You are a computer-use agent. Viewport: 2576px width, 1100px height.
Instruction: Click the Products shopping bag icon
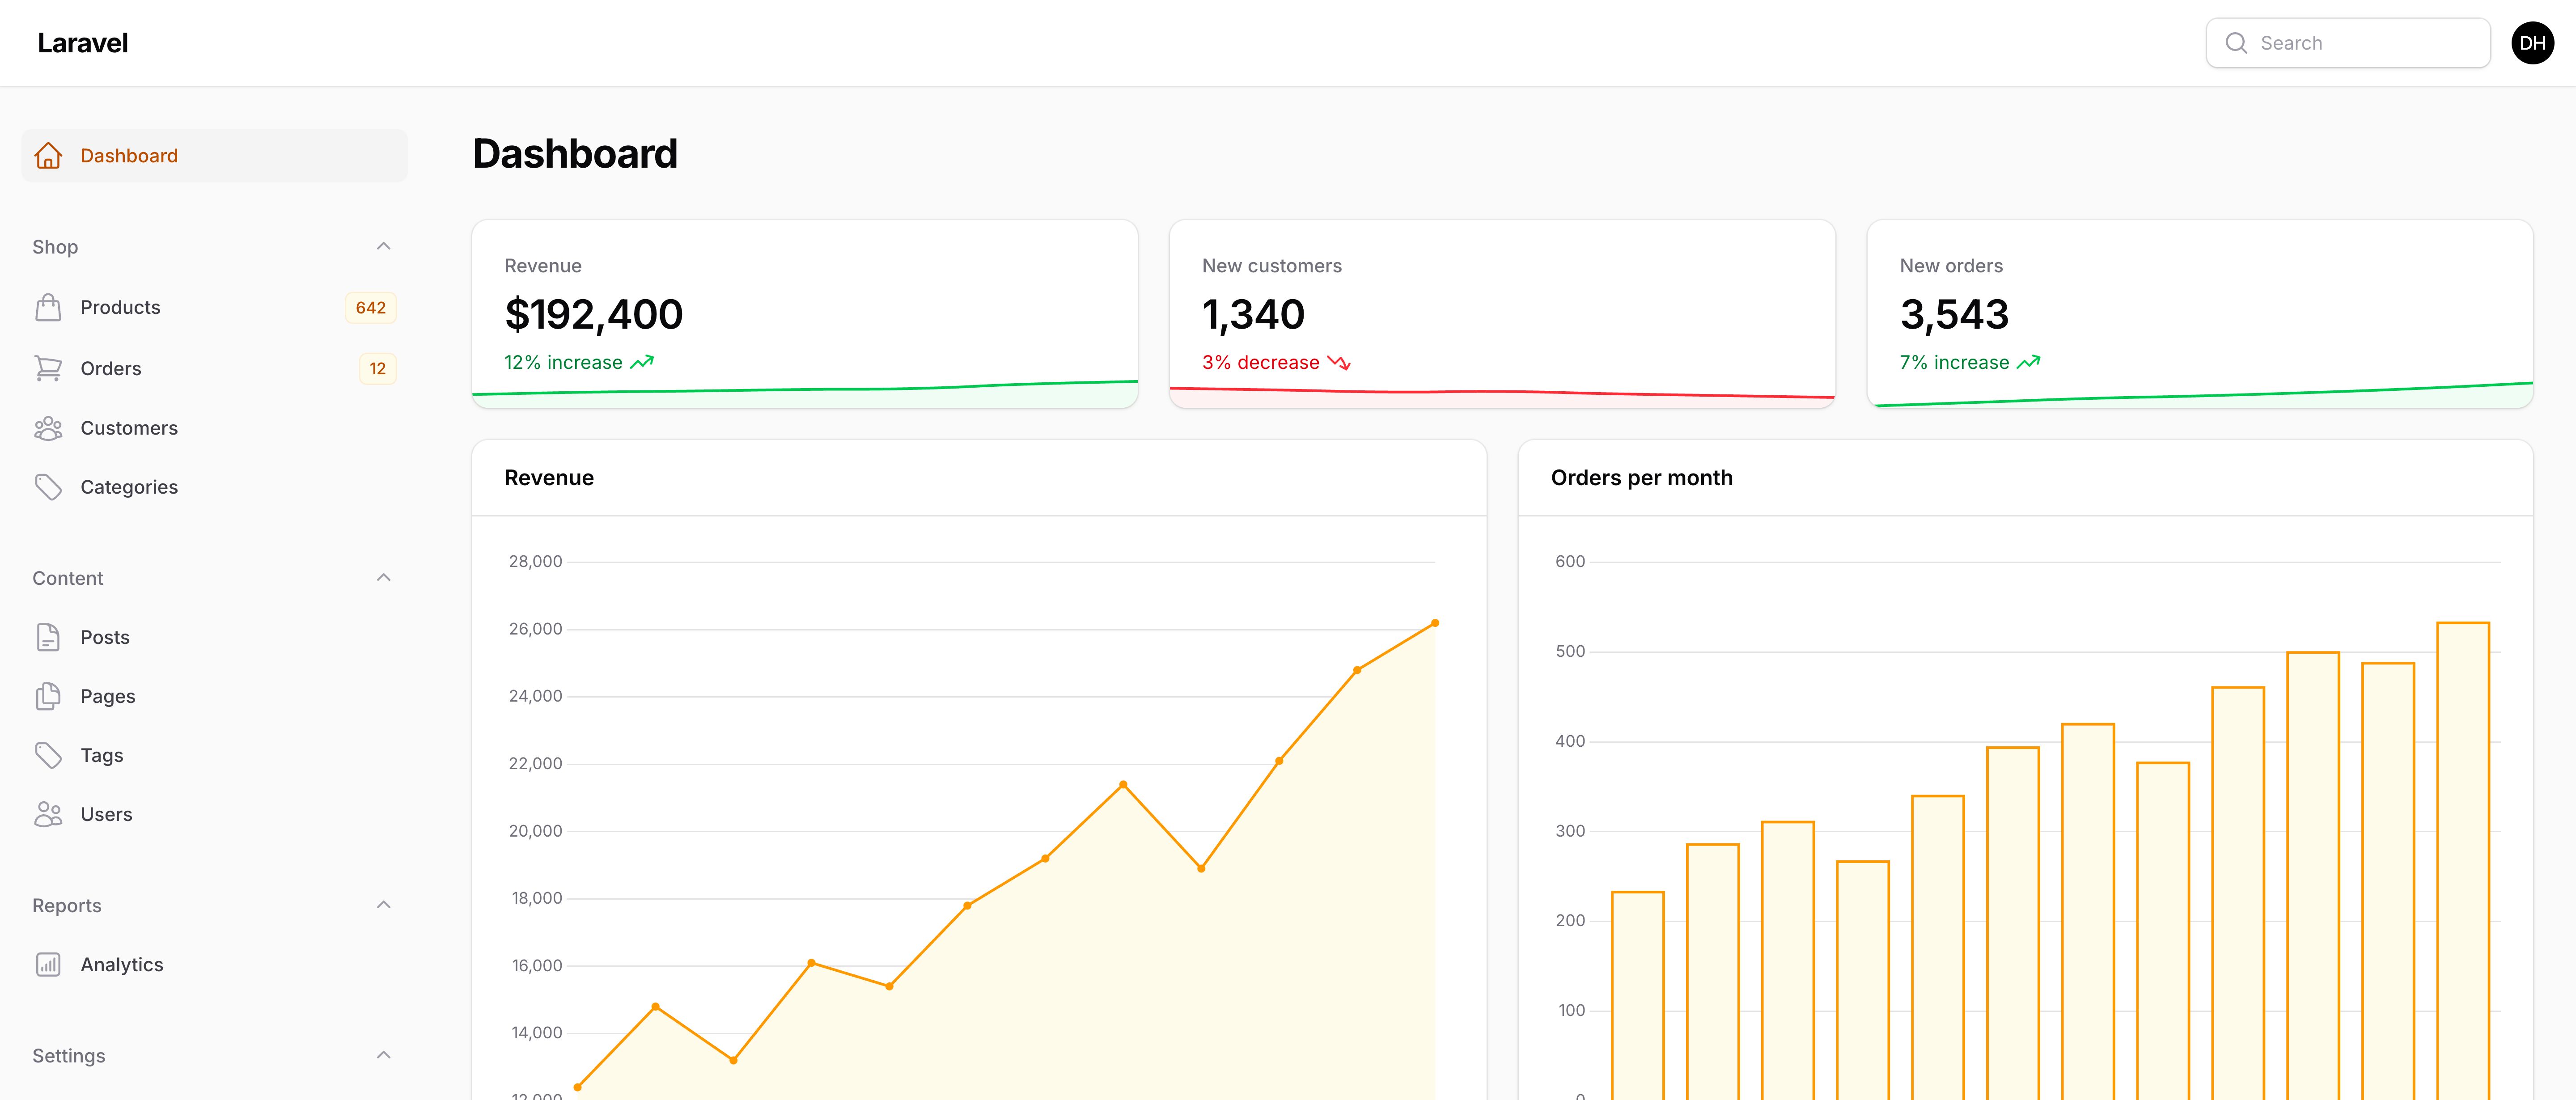click(x=48, y=307)
